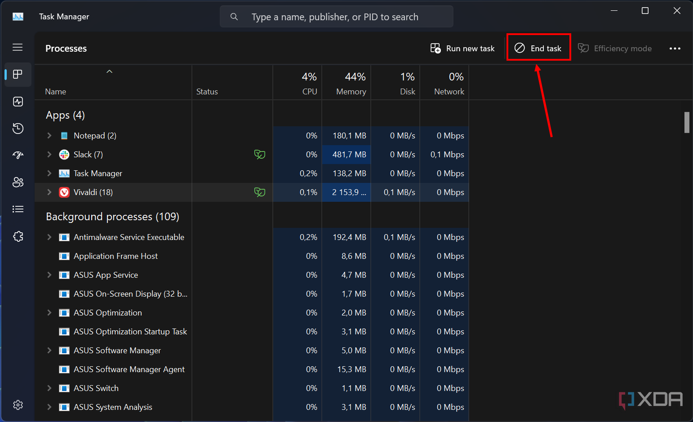Image resolution: width=693 pixels, height=422 pixels.
Task: Click the Run new task button
Action: [x=462, y=49]
